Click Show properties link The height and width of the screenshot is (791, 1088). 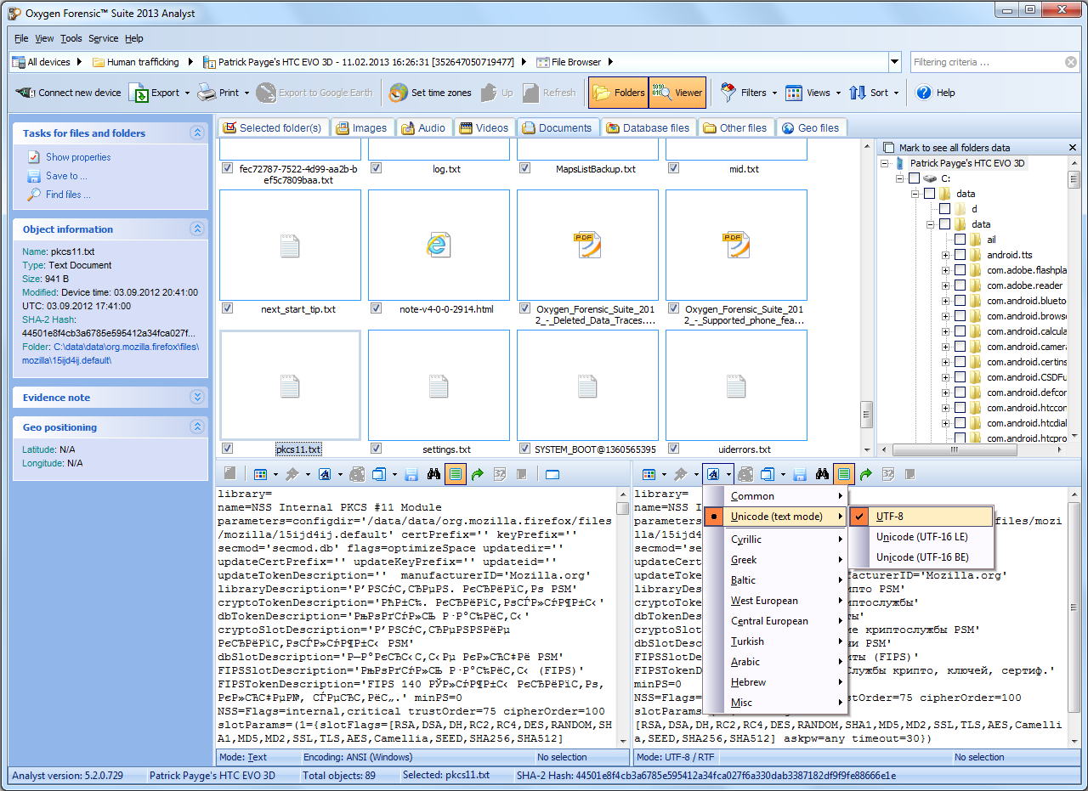click(78, 157)
